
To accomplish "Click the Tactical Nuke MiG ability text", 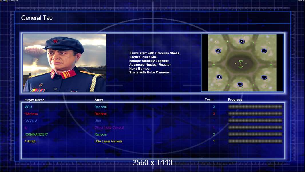I will pos(143,57).
